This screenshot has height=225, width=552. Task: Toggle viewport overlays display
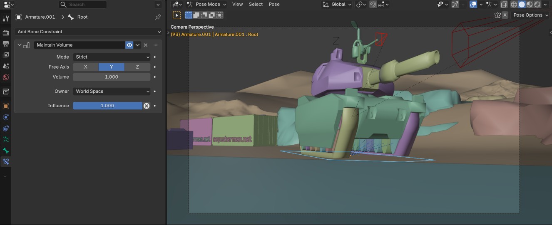click(x=473, y=4)
